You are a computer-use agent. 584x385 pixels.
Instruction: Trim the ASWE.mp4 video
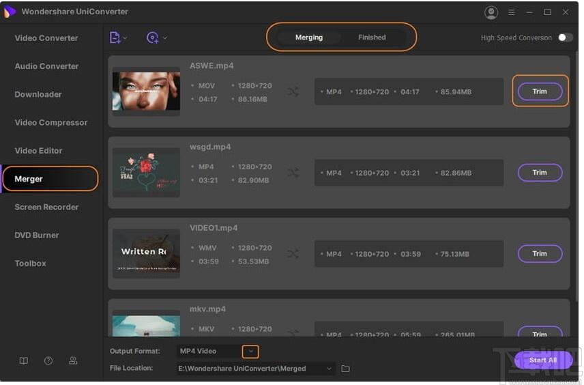540,91
